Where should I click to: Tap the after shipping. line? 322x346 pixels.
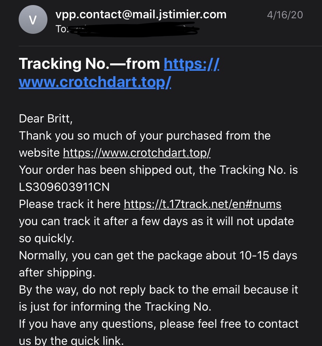(57, 273)
